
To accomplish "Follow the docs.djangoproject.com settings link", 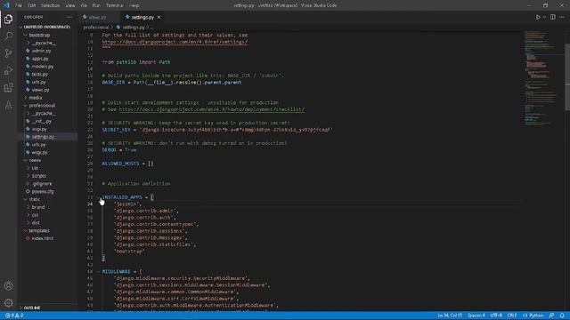I will click(x=175, y=42).
